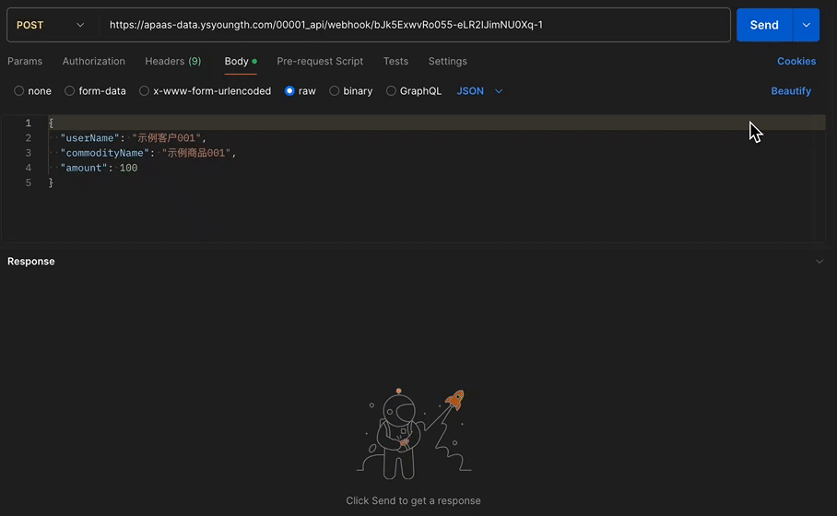This screenshot has height=516, width=837.
Task: Open the POST method dropdown
Action: pos(50,25)
